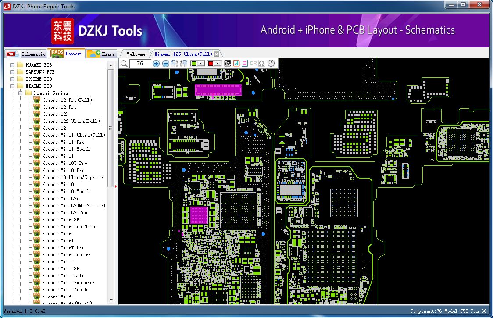
Task: Click the overlapping windows layer icon
Action: 228,64
